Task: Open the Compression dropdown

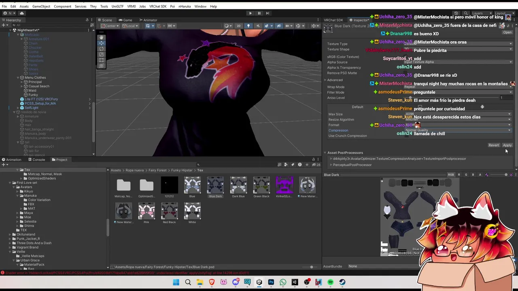Action: (x=457, y=130)
